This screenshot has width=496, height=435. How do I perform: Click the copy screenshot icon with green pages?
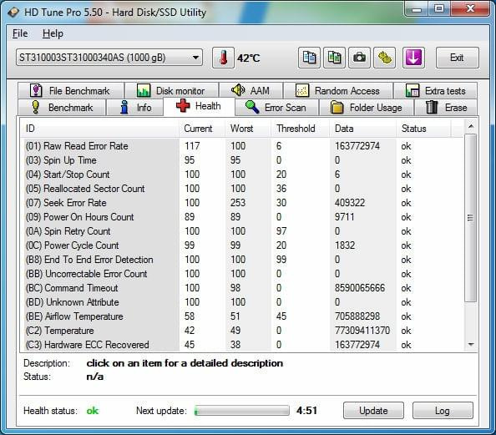(334, 58)
